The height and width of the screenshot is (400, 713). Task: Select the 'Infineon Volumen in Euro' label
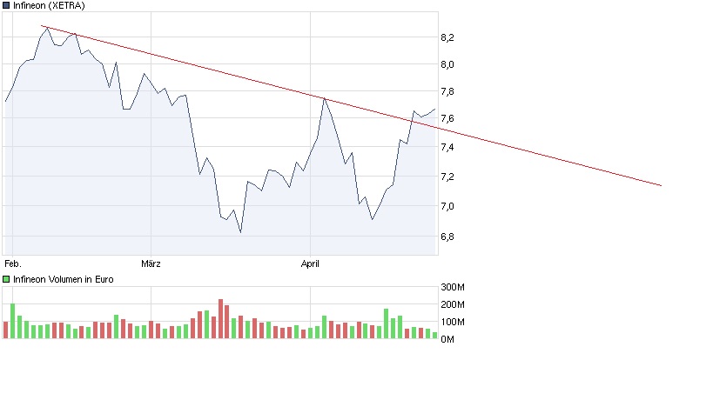tap(64, 279)
